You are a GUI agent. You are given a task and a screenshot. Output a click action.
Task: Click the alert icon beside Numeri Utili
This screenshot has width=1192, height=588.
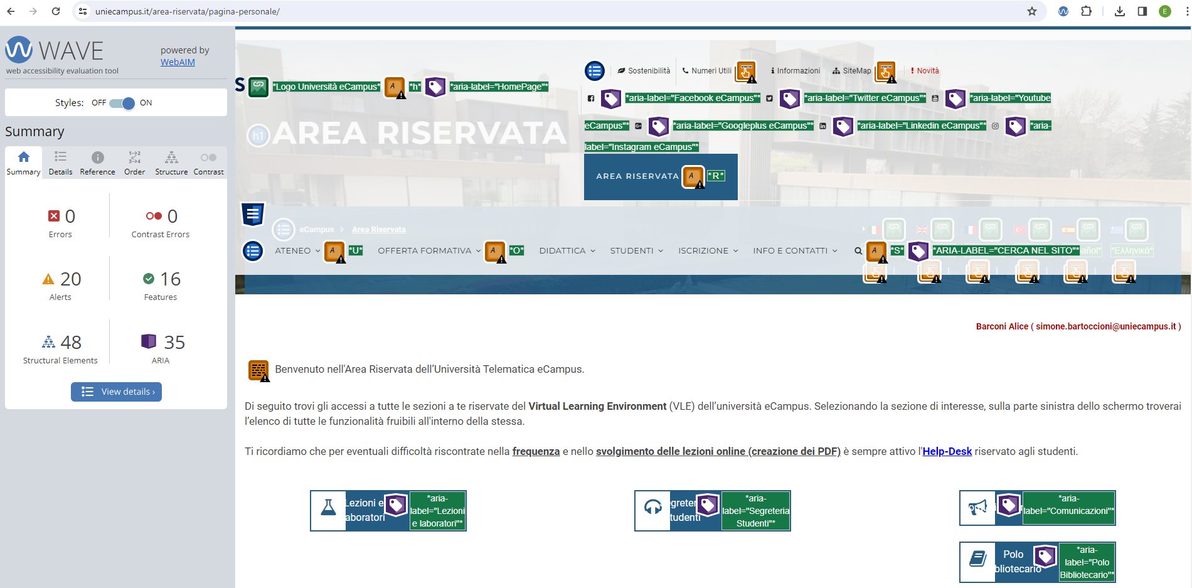[746, 72]
